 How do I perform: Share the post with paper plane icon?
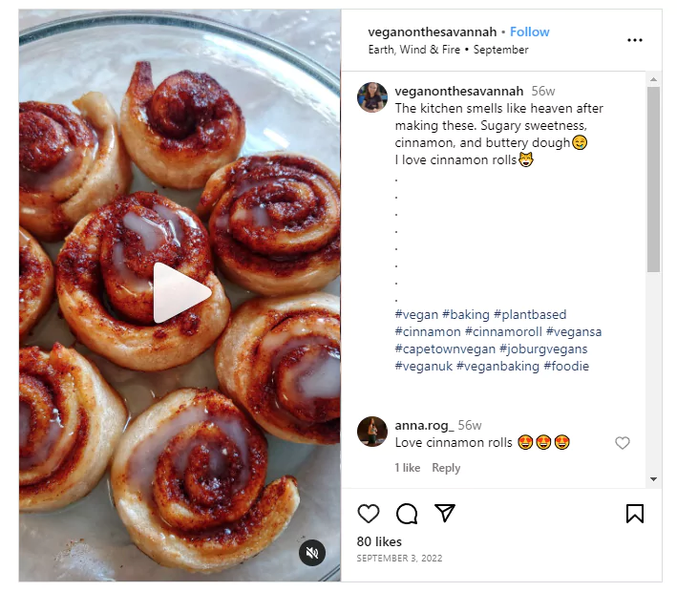[x=445, y=514]
